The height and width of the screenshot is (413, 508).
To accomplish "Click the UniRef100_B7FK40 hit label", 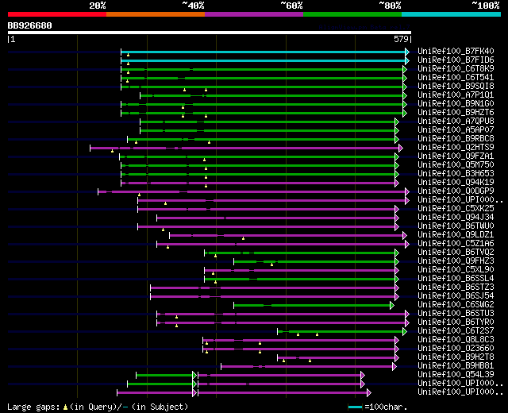I will pyautogui.click(x=456, y=51).
